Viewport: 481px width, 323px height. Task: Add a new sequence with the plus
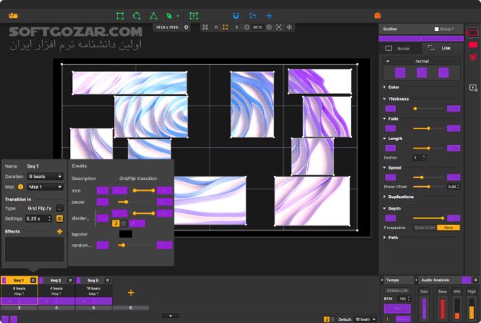click(x=131, y=292)
